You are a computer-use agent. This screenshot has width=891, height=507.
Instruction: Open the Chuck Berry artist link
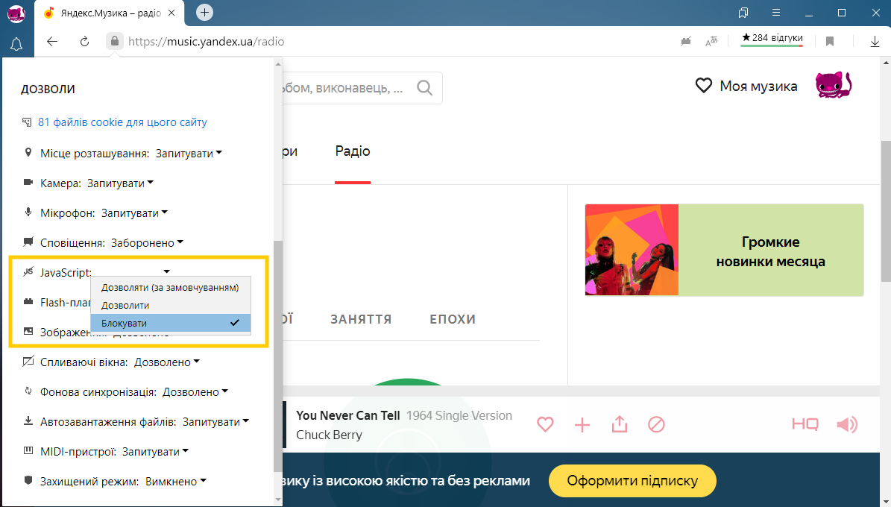[x=329, y=435]
